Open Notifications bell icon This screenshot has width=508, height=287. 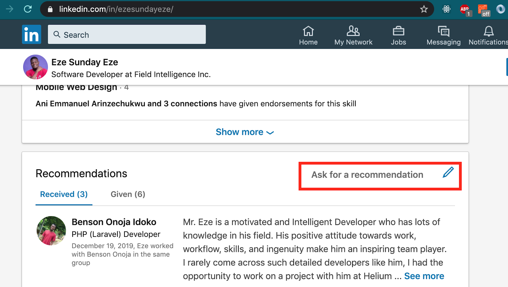coord(488,31)
